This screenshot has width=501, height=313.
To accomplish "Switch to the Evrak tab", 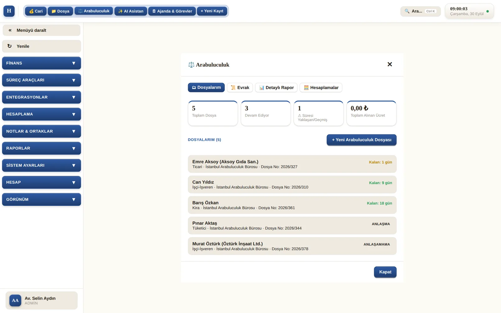I will click(x=240, y=88).
